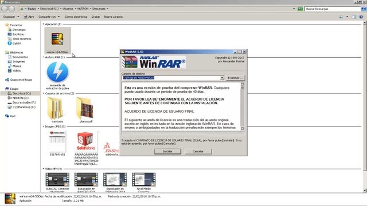Screen dimensions: 367x206
Task: Click Grabar in the toolbar
Action: point(96,17)
